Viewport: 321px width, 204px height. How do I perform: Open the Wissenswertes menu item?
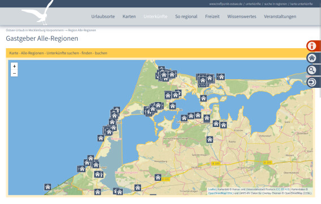click(x=242, y=16)
